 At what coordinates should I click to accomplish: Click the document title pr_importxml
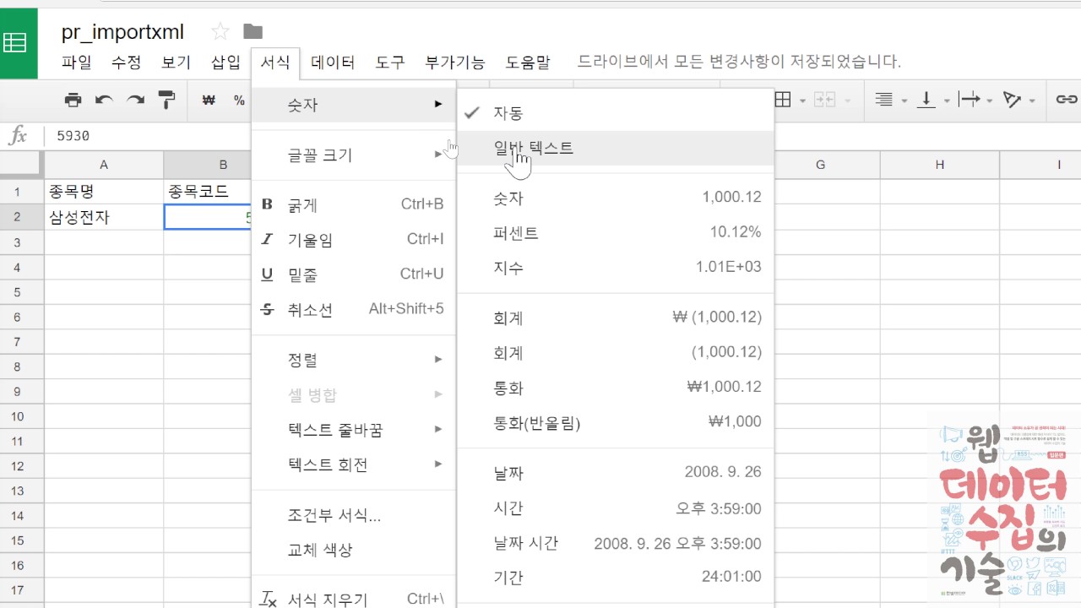(x=122, y=33)
